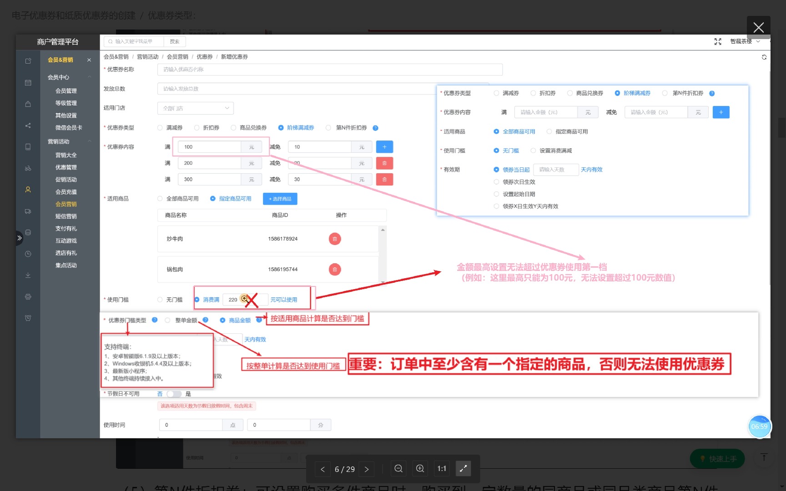Open 集点活动 in the sidebar menu
This screenshot has height=491, width=786.
[66, 266]
